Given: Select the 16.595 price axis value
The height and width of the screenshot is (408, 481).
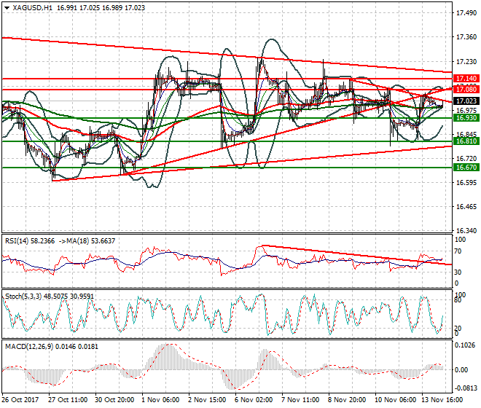Looking at the screenshot, I should point(466,183).
